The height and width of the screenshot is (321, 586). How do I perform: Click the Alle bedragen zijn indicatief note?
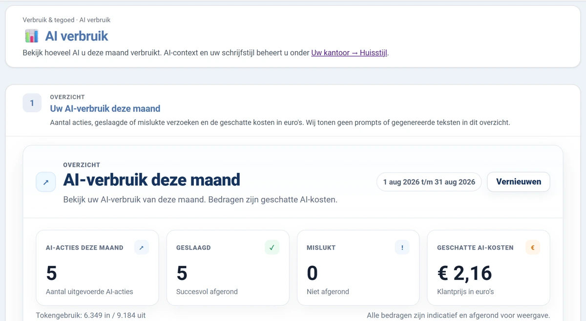tap(458, 315)
